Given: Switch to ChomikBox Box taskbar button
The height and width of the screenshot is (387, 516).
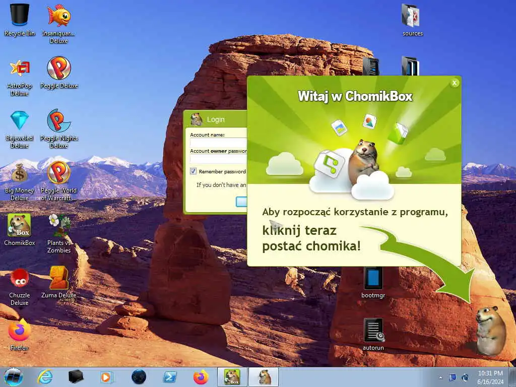Looking at the screenshot, I should click(x=232, y=377).
